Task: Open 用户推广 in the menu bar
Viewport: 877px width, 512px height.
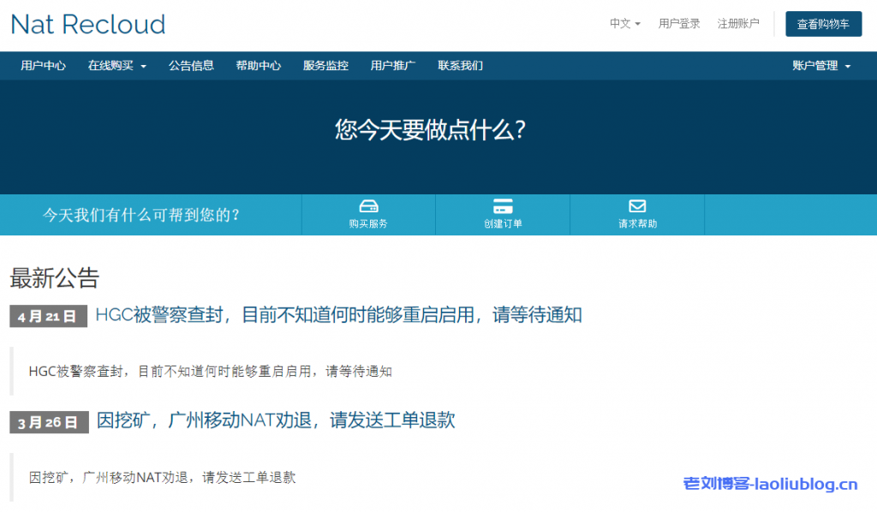Action: [x=391, y=65]
